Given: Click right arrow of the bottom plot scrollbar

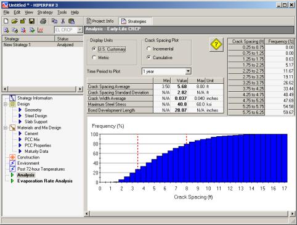Looking at the screenshot, I should pos(292,214).
